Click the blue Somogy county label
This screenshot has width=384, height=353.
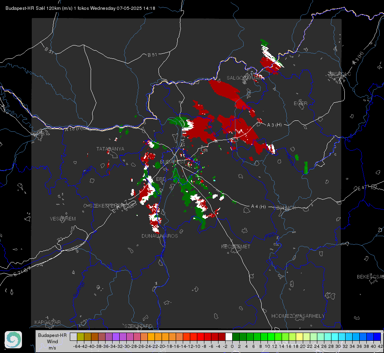coord(78,289)
